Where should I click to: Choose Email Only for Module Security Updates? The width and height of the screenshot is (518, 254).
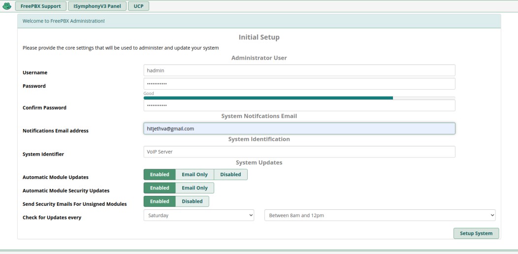point(194,188)
